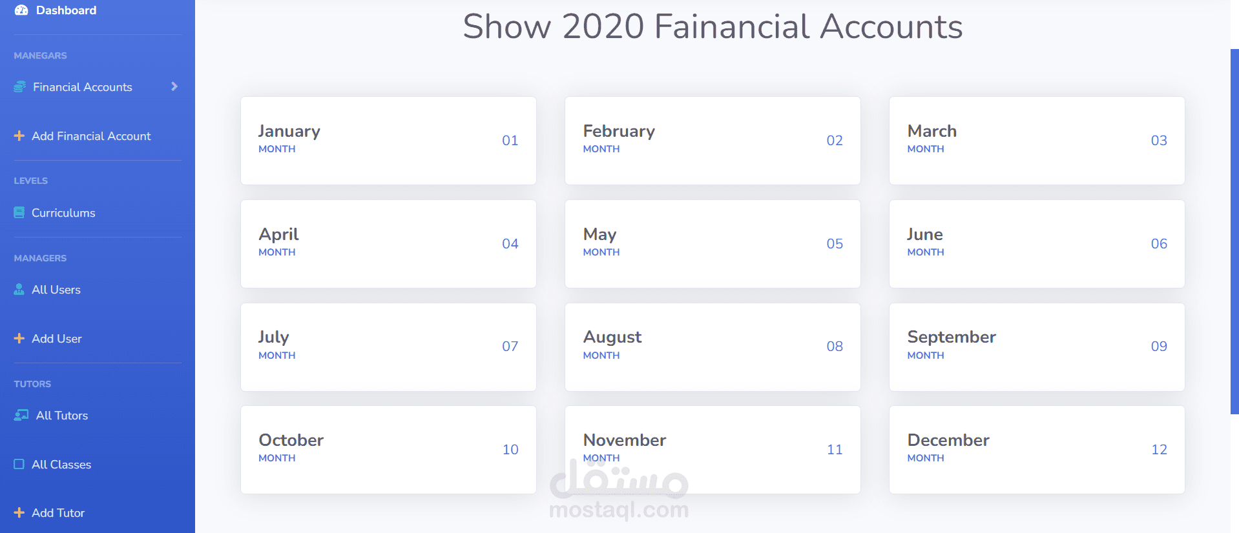This screenshot has width=1239, height=533.
Task: Click the number 12 on the December card
Action: (x=1159, y=450)
